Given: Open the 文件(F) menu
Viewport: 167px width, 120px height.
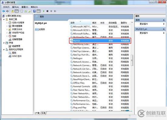Looking at the screenshot, I should pos(6,7).
